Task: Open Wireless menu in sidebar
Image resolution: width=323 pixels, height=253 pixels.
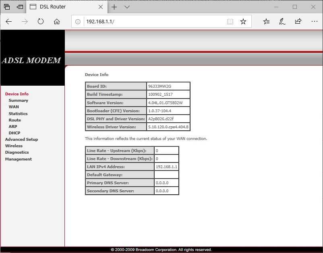Action: point(14,146)
